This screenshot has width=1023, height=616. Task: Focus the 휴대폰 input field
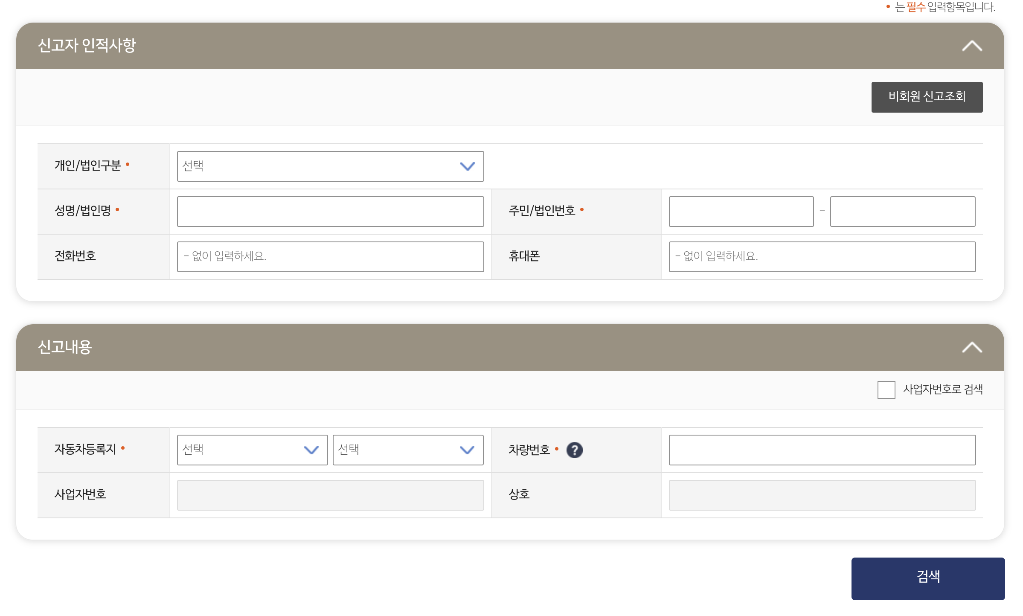click(x=822, y=257)
